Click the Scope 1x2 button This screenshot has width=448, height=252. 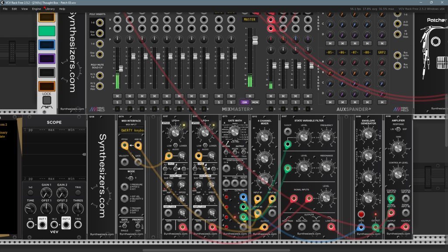click(x=30, y=193)
